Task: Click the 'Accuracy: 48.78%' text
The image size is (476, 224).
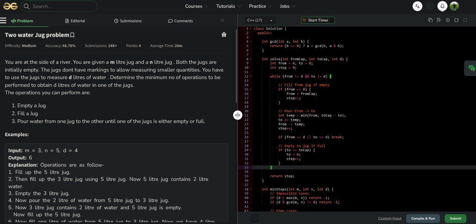Action: coord(60,46)
